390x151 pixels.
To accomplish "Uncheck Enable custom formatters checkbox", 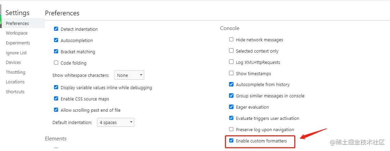I will point(231,141).
